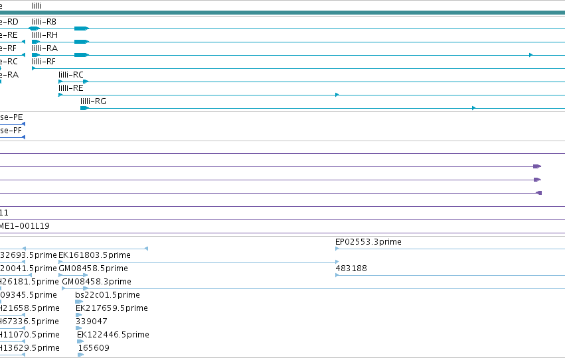Viewport: 565px width, 358px height.
Task: Select the teal lilli gene span bar
Action: click(283, 13)
